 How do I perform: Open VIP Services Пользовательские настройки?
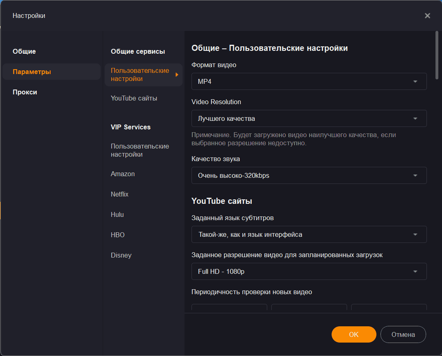pyautogui.click(x=140, y=151)
